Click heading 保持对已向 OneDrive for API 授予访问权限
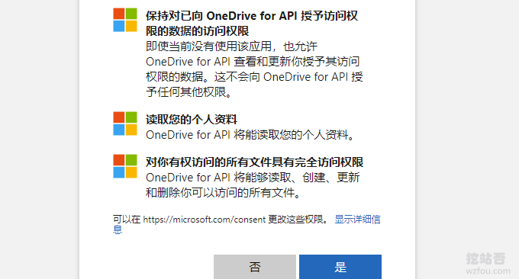519x279 pixels. pos(252,23)
